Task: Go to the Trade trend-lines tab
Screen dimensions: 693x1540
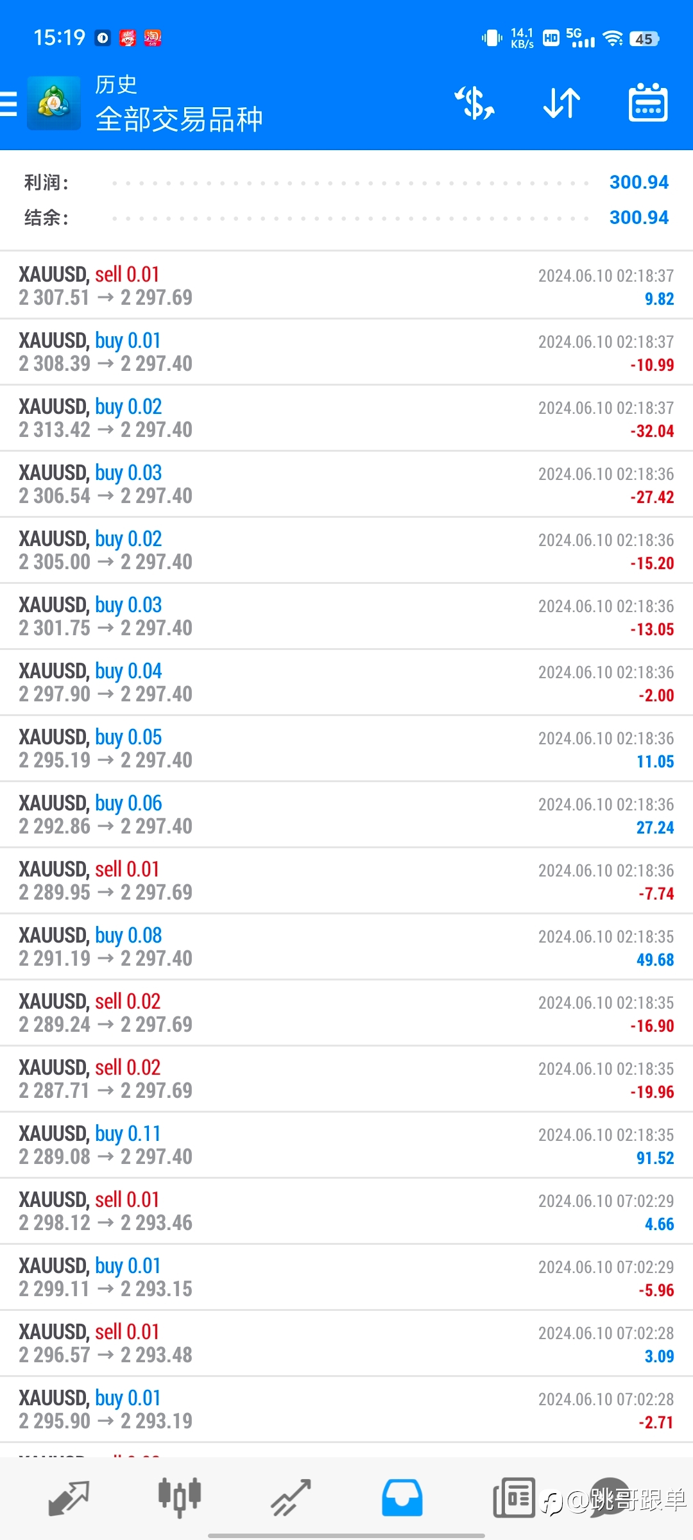Action: pyautogui.click(x=291, y=1498)
